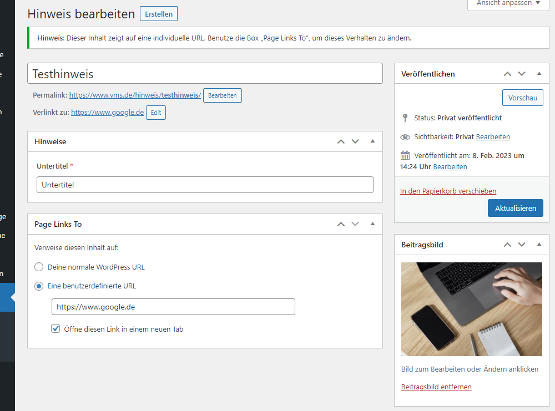The height and width of the screenshot is (411, 555).
Task: Move Veröffentlichen panel down with arrow
Action: (522, 74)
